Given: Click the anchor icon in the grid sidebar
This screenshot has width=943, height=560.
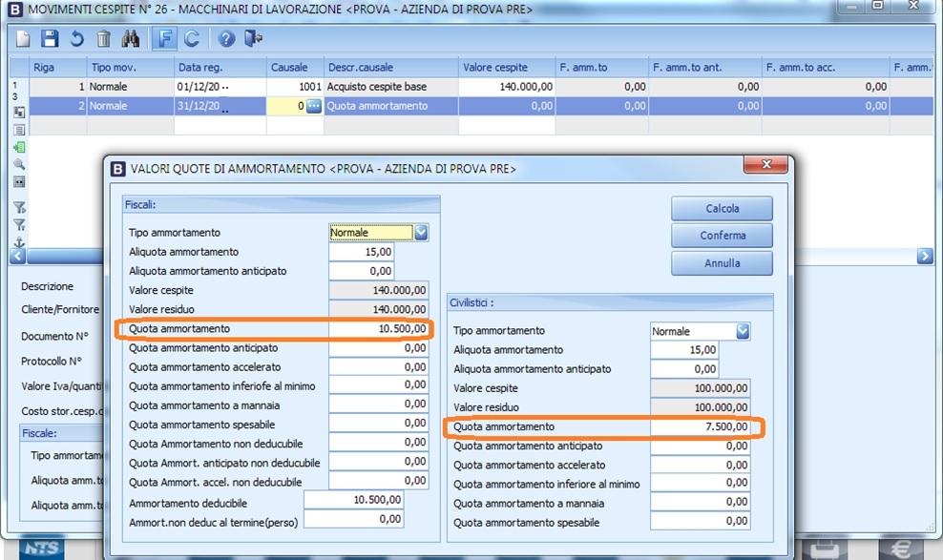Looking at the screenshot, I should point(19,242).
